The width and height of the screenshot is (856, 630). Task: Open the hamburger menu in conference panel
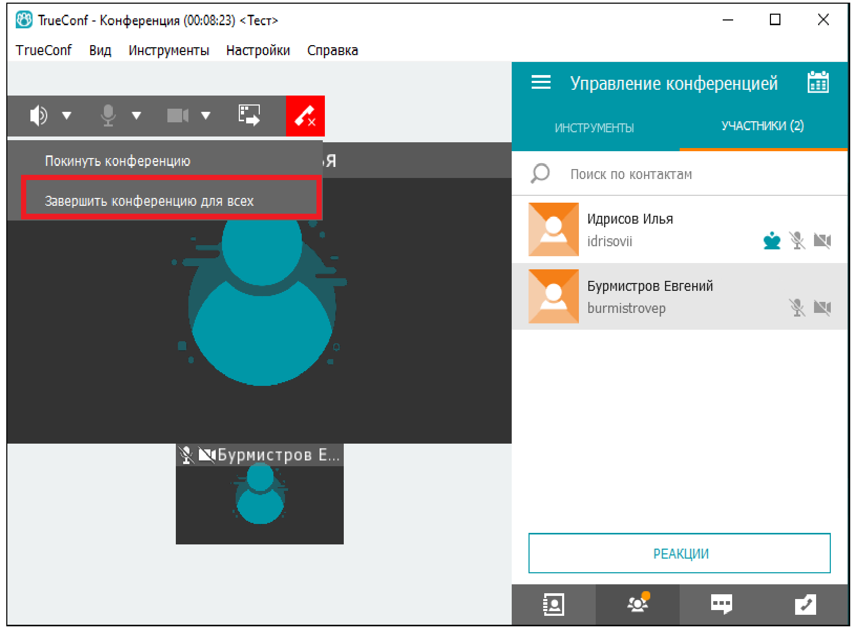pos(541,82)
